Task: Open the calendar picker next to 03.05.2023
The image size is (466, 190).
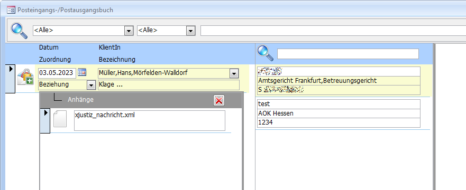Action: [x=82, y=72]
